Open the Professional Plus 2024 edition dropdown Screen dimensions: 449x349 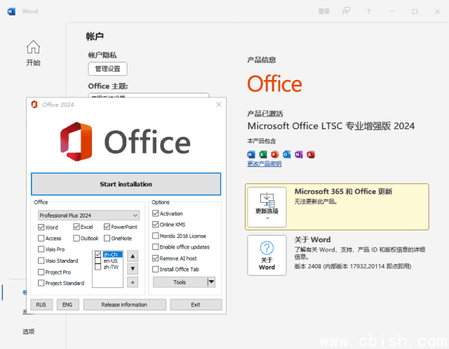tap(88, 215)
